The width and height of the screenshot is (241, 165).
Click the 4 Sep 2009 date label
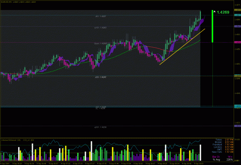(5, 163)
